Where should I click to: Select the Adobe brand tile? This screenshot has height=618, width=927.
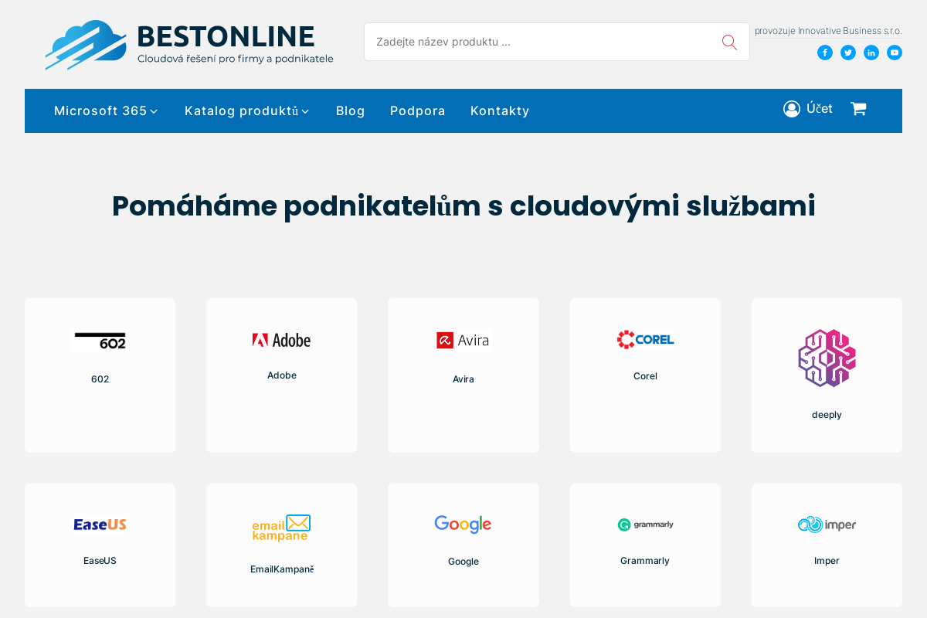(x=281, y=375)
